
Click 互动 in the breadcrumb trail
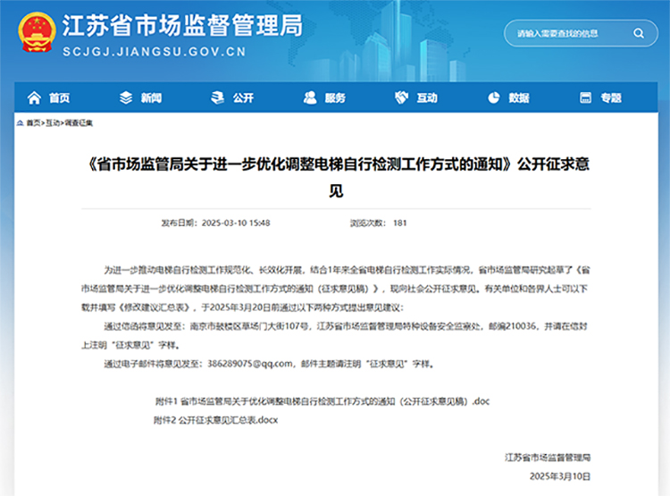click(54, 122)
